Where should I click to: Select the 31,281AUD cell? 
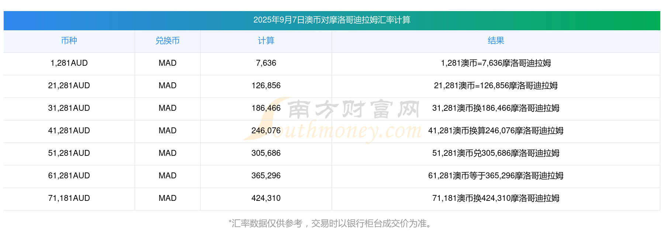pos(69,108)
